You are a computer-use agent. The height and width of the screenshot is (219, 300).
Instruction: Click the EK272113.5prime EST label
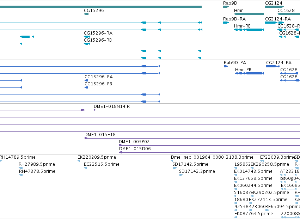(x=268, y=200)
